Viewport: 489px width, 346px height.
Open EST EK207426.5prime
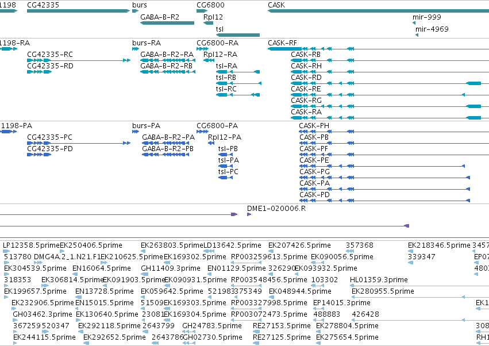point(300,245)
